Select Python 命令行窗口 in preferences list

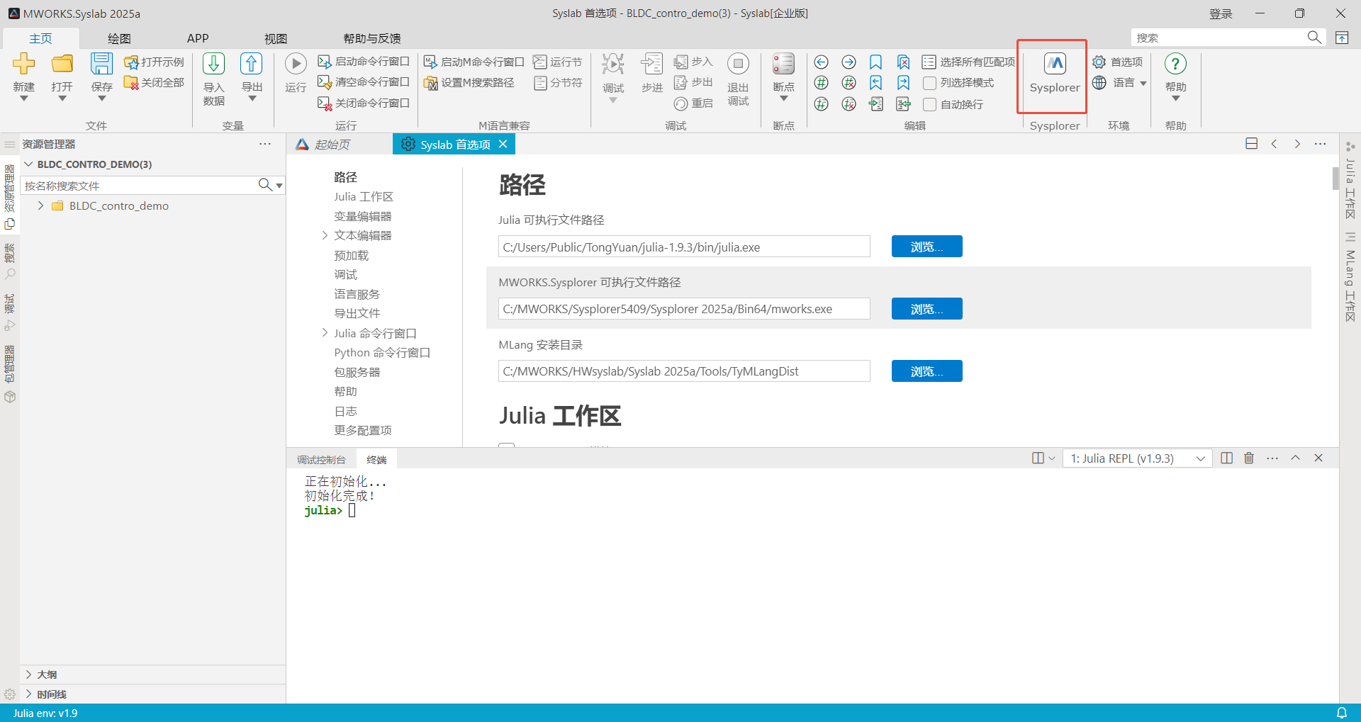pyautogui.click(x=382, y=353)
